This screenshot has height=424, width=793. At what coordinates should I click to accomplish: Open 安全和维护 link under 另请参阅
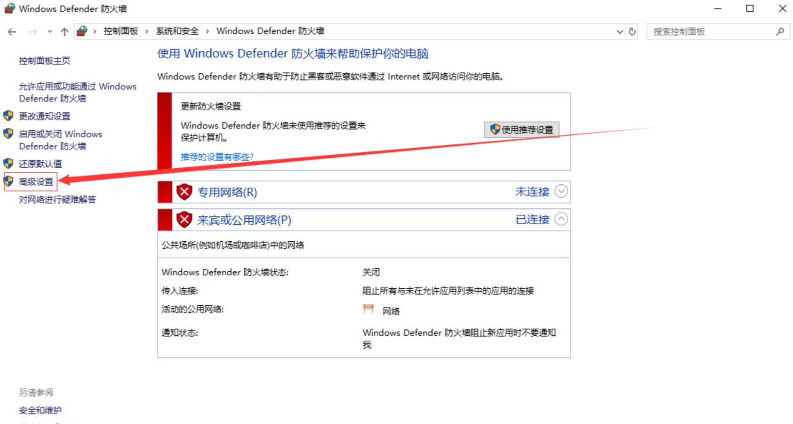coord(40,410)
